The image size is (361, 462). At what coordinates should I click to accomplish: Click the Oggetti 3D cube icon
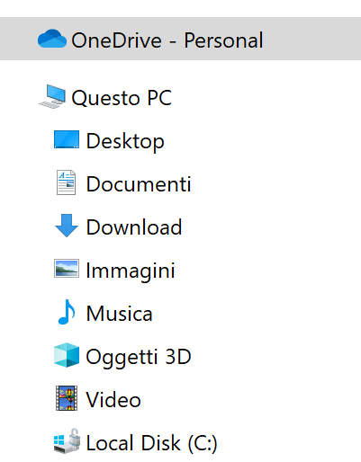click(x=67, y=355)
